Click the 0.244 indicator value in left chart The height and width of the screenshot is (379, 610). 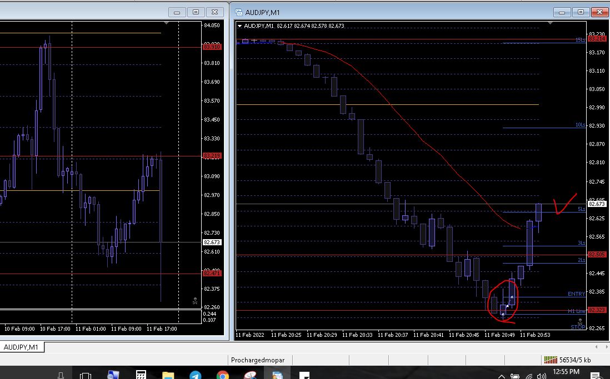tap(209, 314)
